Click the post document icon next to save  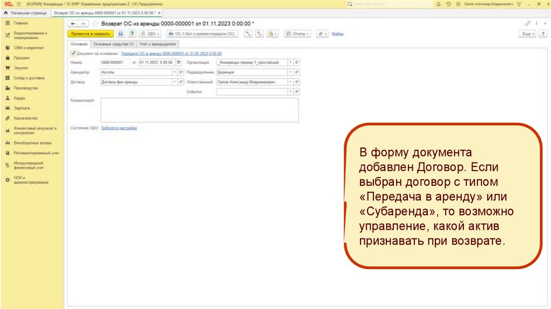coord(131,33)
